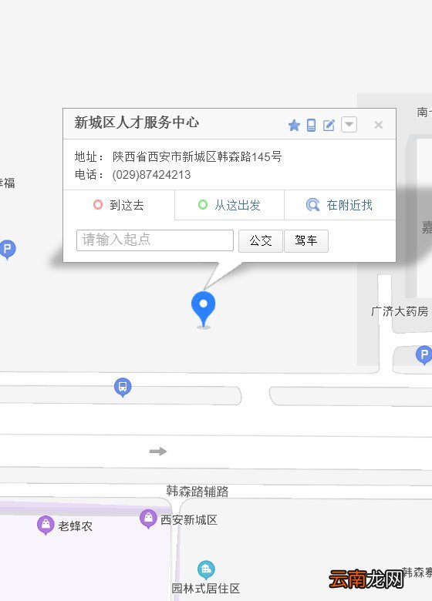432x601 pixels.
Task: Close the 新城区人才服务中心 info window
Action: (378, 125)
